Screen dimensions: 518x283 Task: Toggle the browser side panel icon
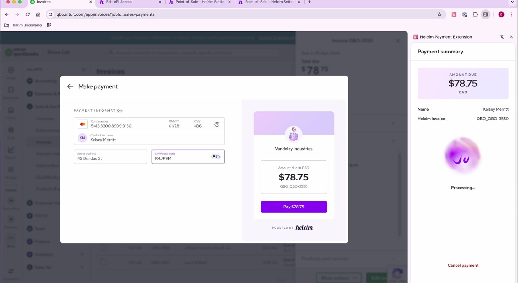[486, 14]
